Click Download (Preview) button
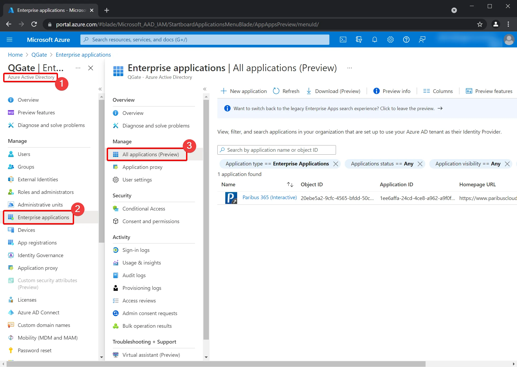 click(333, 91)
